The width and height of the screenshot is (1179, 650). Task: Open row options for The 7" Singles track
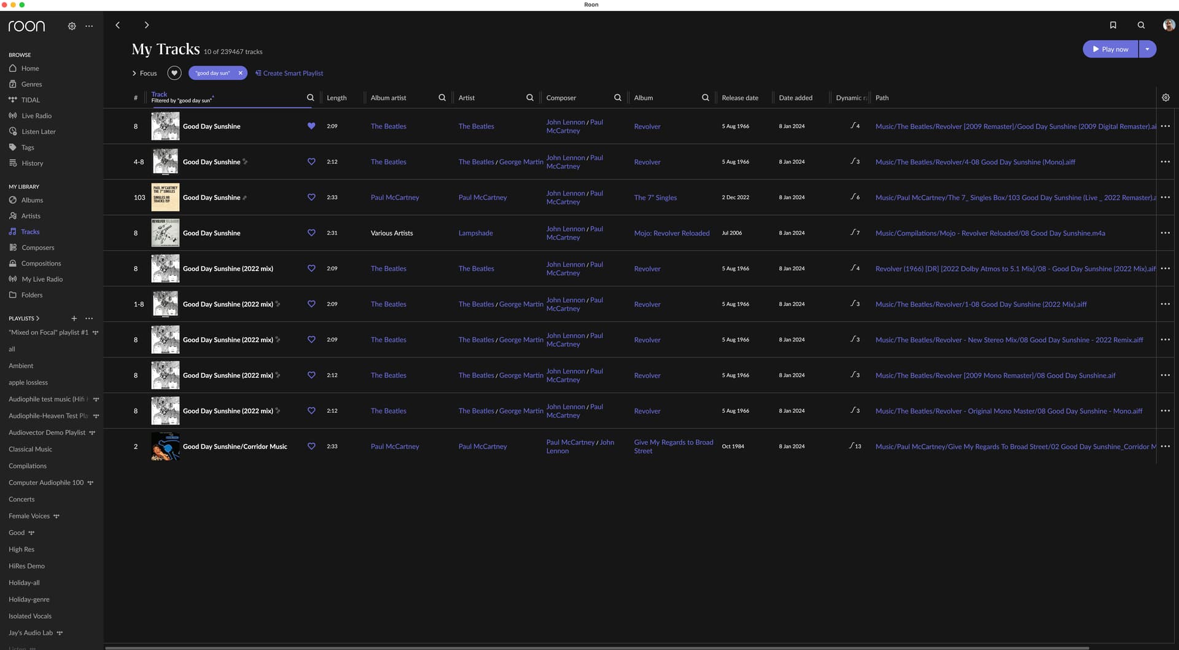1165,197
